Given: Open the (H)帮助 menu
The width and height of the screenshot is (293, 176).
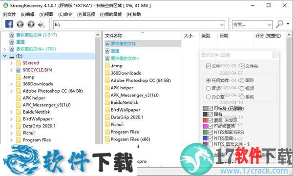Looking at the screenshot, I should [x=134, y=14].
